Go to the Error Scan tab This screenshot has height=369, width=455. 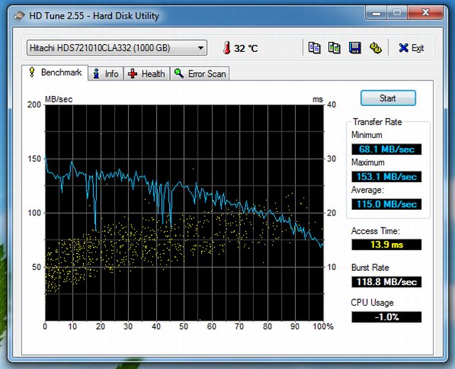click(200, 73)
